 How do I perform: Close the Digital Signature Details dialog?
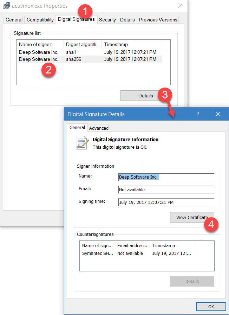(218, 114)
